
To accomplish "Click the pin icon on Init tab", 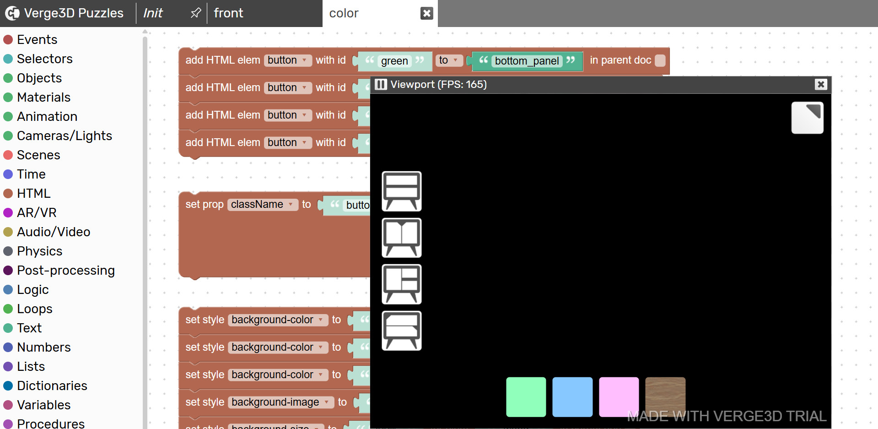I will (196, 13).
